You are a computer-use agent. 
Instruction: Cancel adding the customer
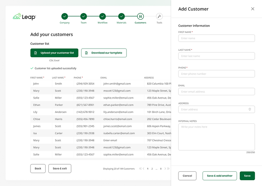(x=187, y=176)
